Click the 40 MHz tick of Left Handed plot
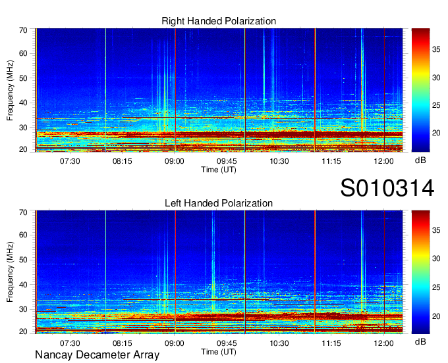448x363 pixels. 23,285
